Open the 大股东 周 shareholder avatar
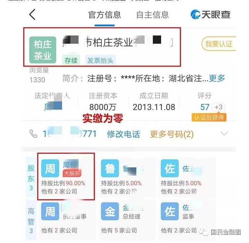 click(50, 168)
